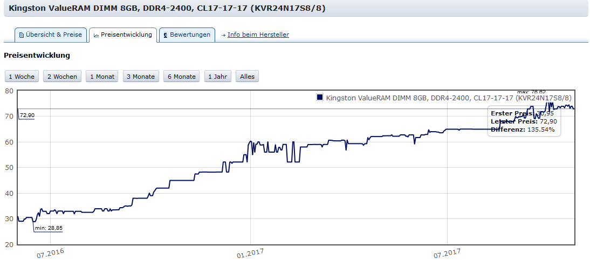Click the Letzter Preis: 72,90 tooltip line
The height and width of the screenshot is (260, 590).
click(524, 121)
